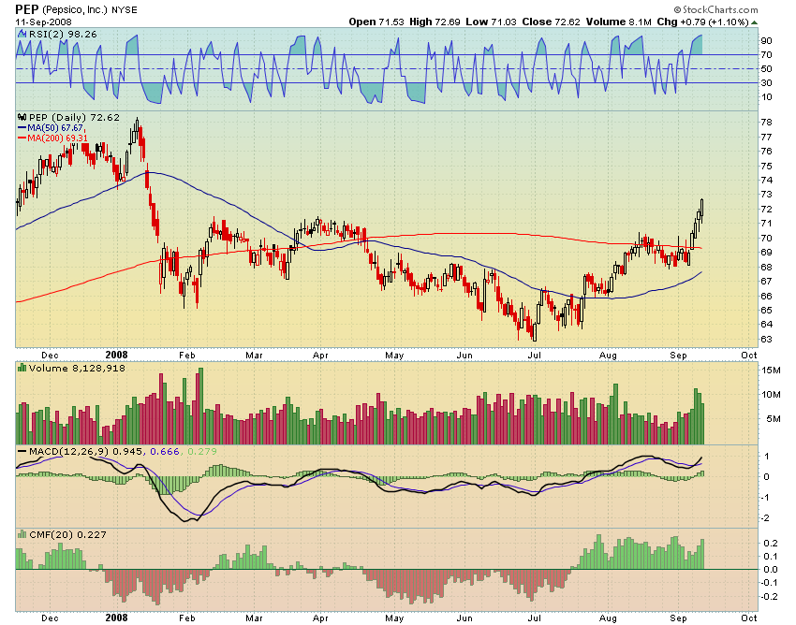
Task: Click the RSI line icon beside RSI(2)
Action: coord(22,34)
